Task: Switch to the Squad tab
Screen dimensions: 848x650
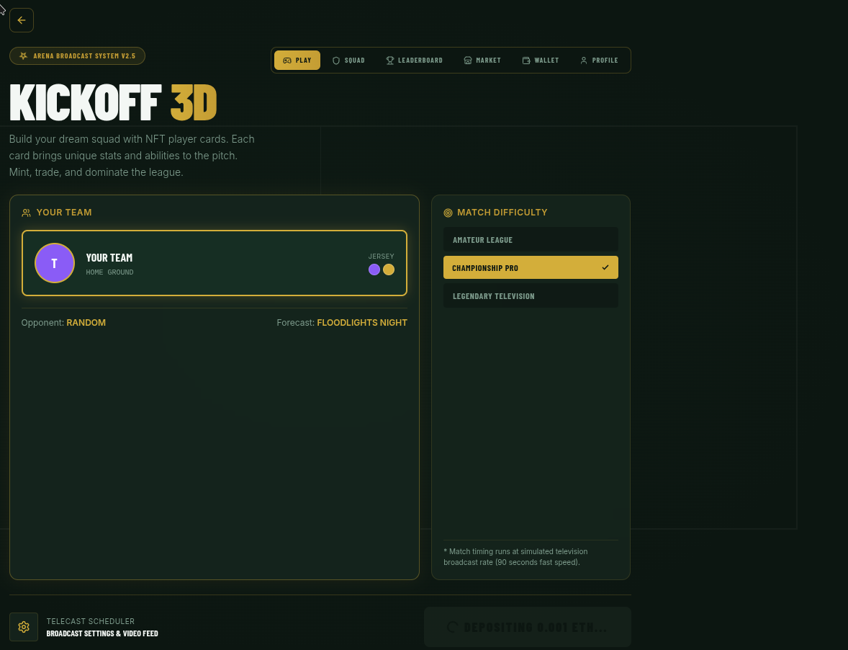Action: click(x=348, y=60)
